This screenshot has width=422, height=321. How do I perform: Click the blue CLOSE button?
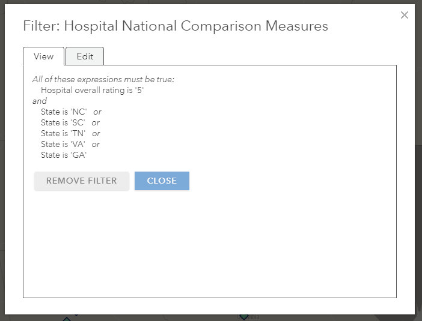pos(162,181)
